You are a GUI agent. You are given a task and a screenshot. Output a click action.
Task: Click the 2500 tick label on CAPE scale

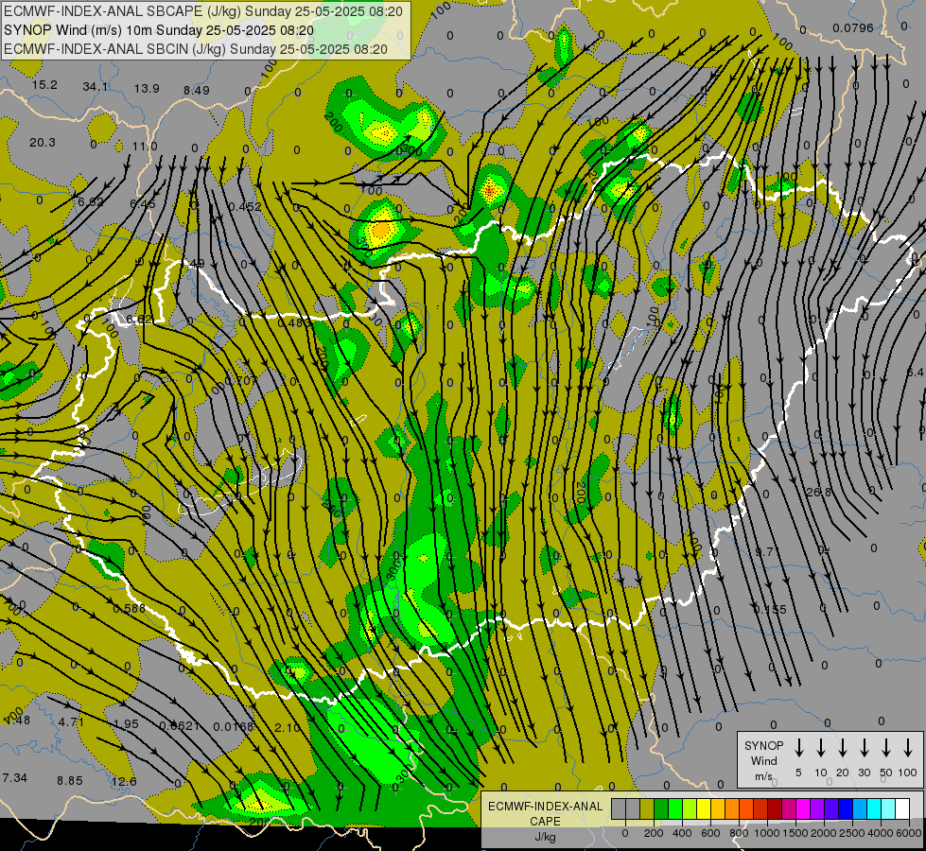coord(851,833)
